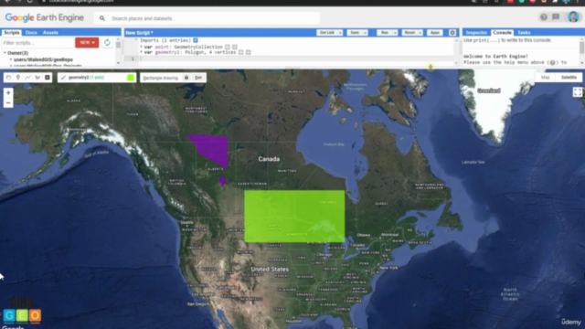Open the code editor settings gear

pos(452,33)
